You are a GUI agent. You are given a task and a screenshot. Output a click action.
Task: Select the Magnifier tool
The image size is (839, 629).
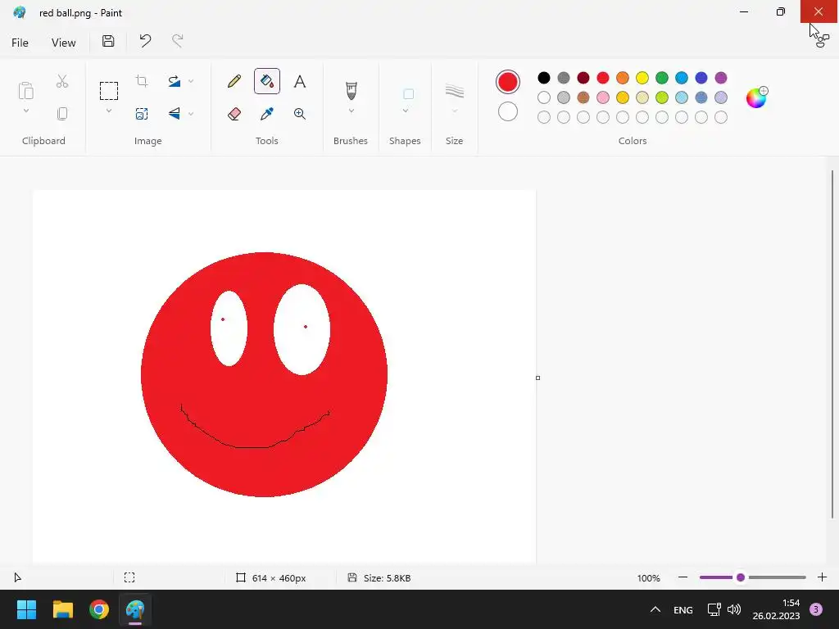click(300, 114)
